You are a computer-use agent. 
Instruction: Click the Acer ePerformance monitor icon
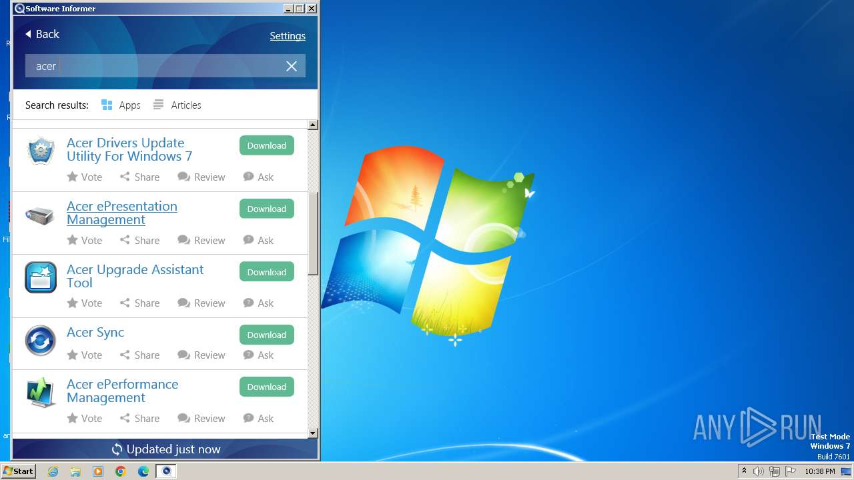(x=41, y=393)
